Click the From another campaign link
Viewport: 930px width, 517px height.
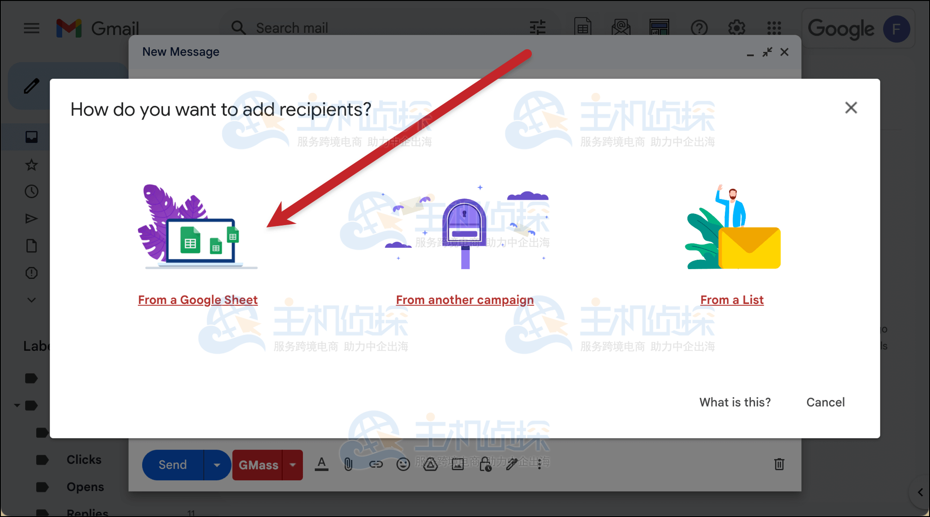465,299
